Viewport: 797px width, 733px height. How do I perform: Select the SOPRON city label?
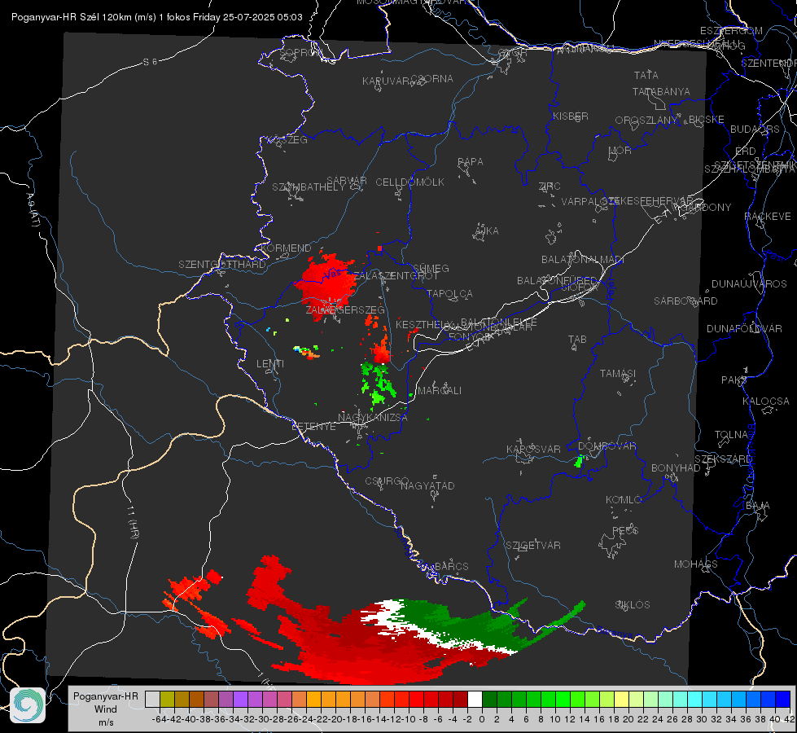point(300,52)
